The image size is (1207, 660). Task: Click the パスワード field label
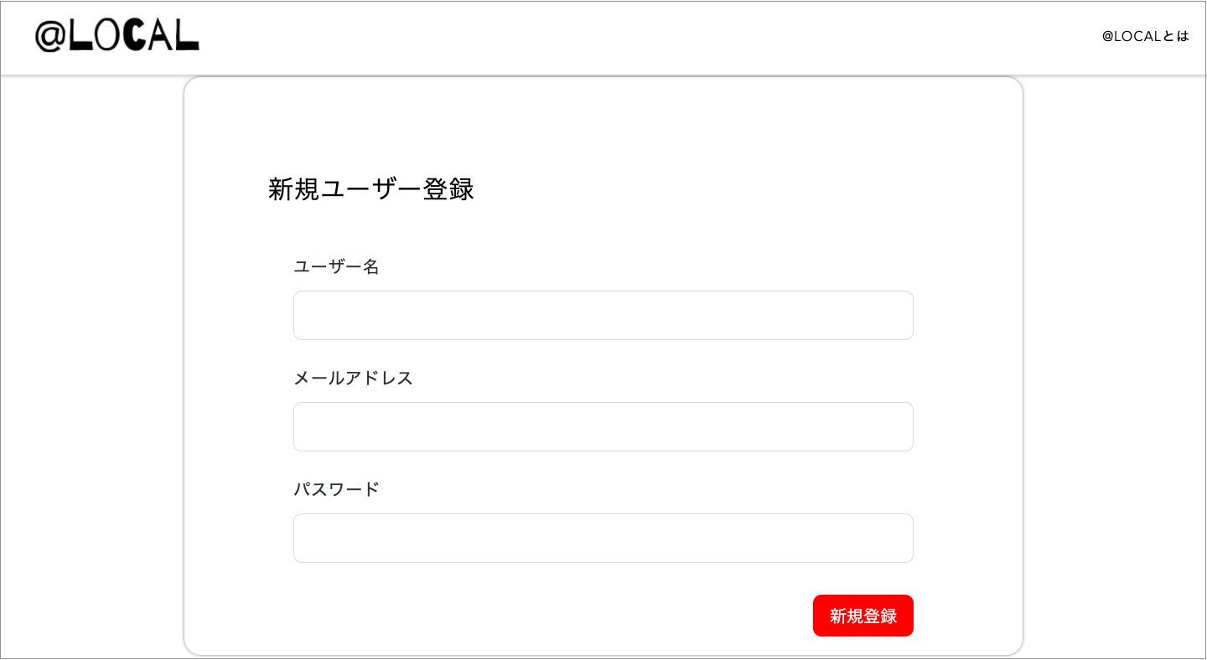[336, 489]
